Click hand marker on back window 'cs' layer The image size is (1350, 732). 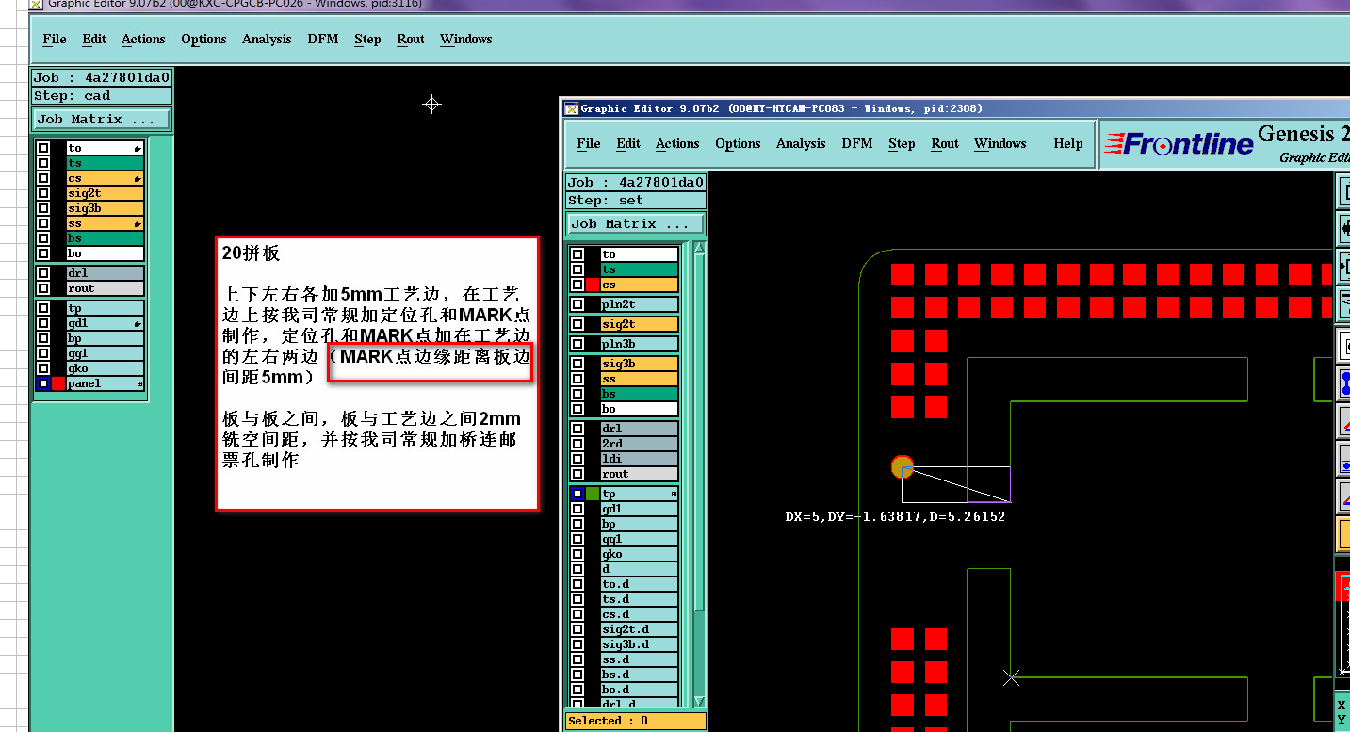pos(138,179)
